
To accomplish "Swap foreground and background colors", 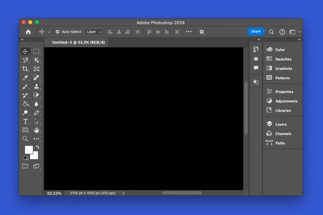I will (x=38, y=147).
